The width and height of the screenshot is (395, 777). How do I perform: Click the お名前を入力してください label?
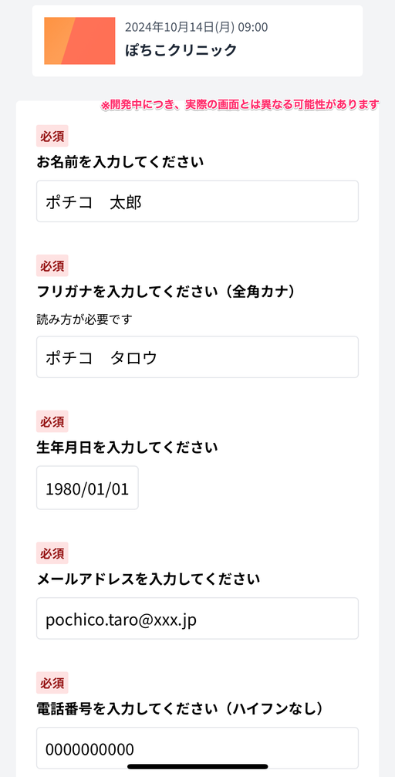(x=120, y=162)
